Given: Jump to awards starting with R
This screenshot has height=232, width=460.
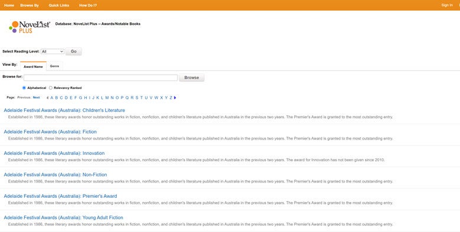Looking at the screenshot, I should 132,98.
